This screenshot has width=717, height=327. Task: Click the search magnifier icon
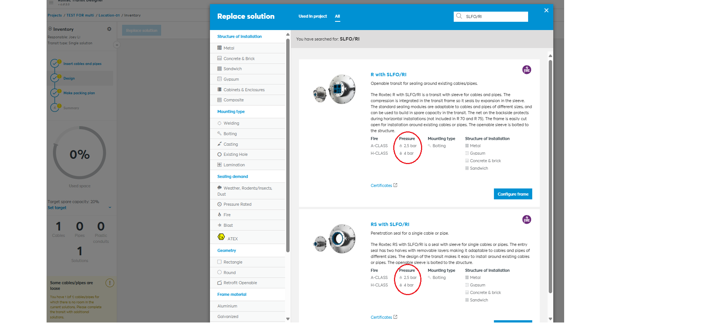(x=459, y=16)
